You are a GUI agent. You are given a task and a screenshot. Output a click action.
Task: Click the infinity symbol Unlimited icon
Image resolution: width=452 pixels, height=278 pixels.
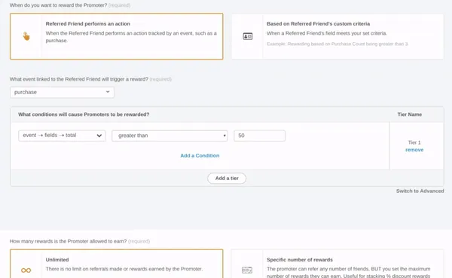[x=26, y=270]
